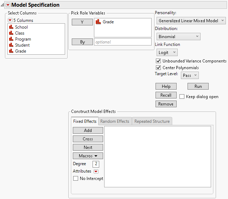
Task: Select the School column in the list
Action: click(x=21, y=27)
